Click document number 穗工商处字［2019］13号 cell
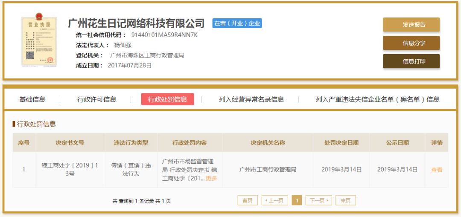Viewport: 461px width, 217px height. 70,169
